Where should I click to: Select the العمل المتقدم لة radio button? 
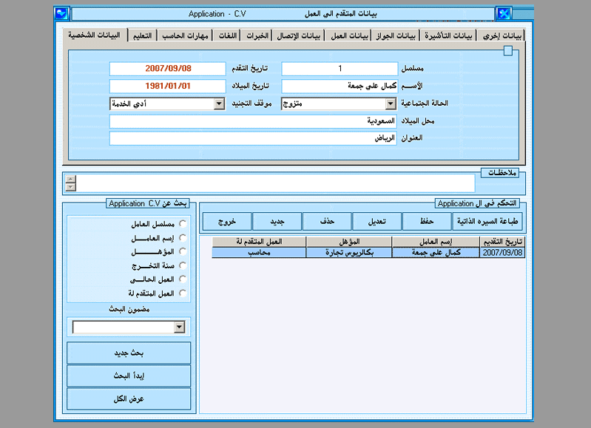click(183, 293)
